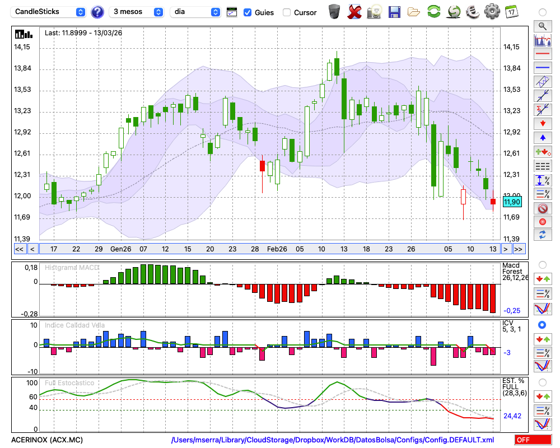Screen dimensions: 560x448
Task: Open settings with the gear icon
Action: click(492, 11)
